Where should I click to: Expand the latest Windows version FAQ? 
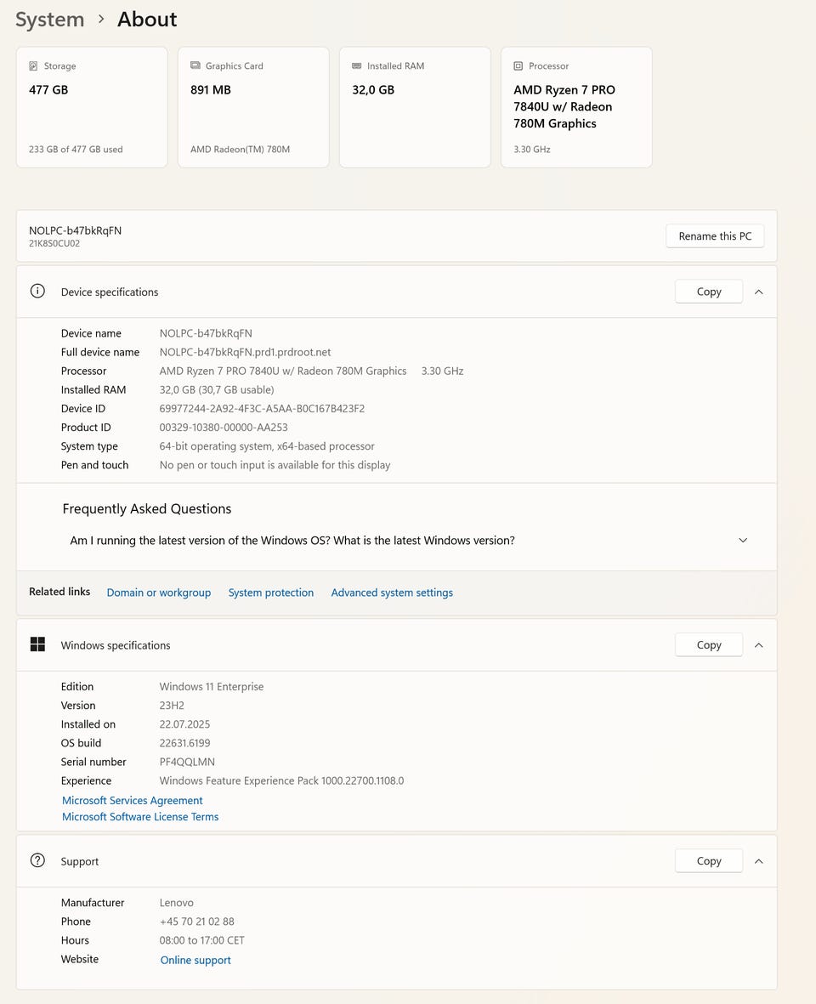[743, 541]
